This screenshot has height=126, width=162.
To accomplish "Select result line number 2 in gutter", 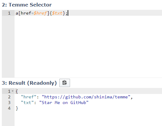I will [x=9, y=97].
